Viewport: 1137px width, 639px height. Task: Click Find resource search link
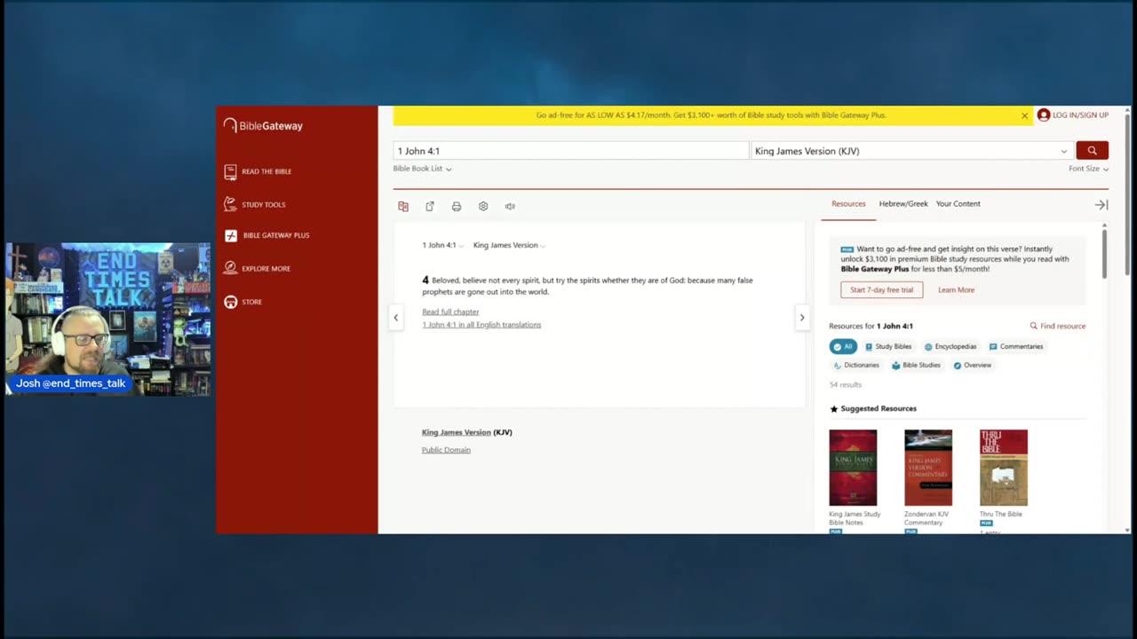[1058, 326]
